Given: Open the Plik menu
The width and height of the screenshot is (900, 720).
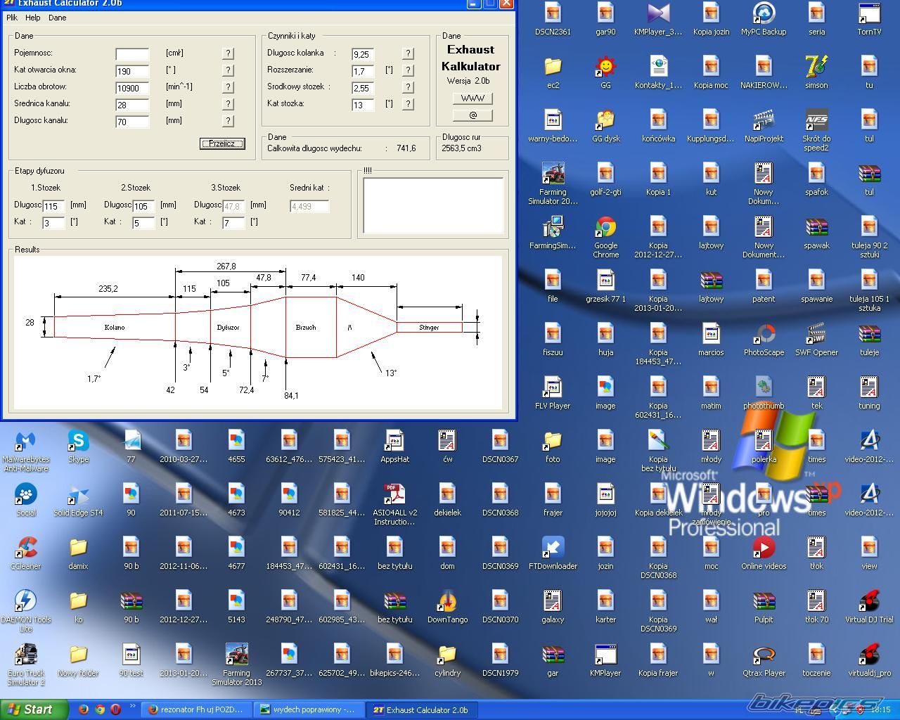Looking at the screenshot, I should tap(12, 18).
